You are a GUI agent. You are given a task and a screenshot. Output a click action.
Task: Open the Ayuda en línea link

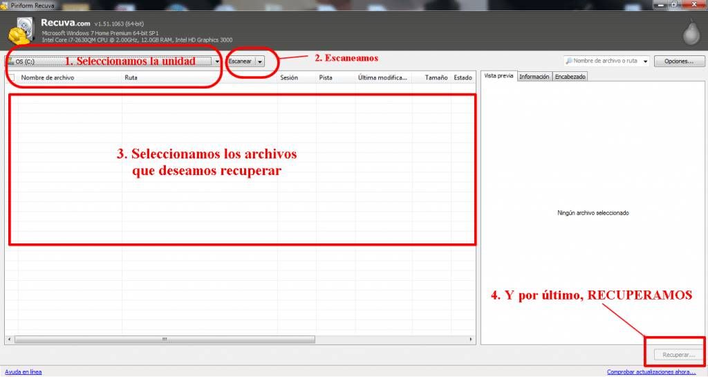(x=23, y=372)
